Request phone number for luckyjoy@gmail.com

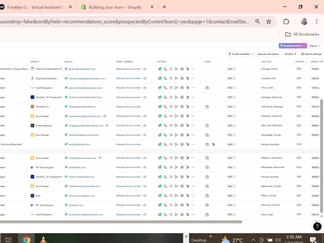point(129,145)
